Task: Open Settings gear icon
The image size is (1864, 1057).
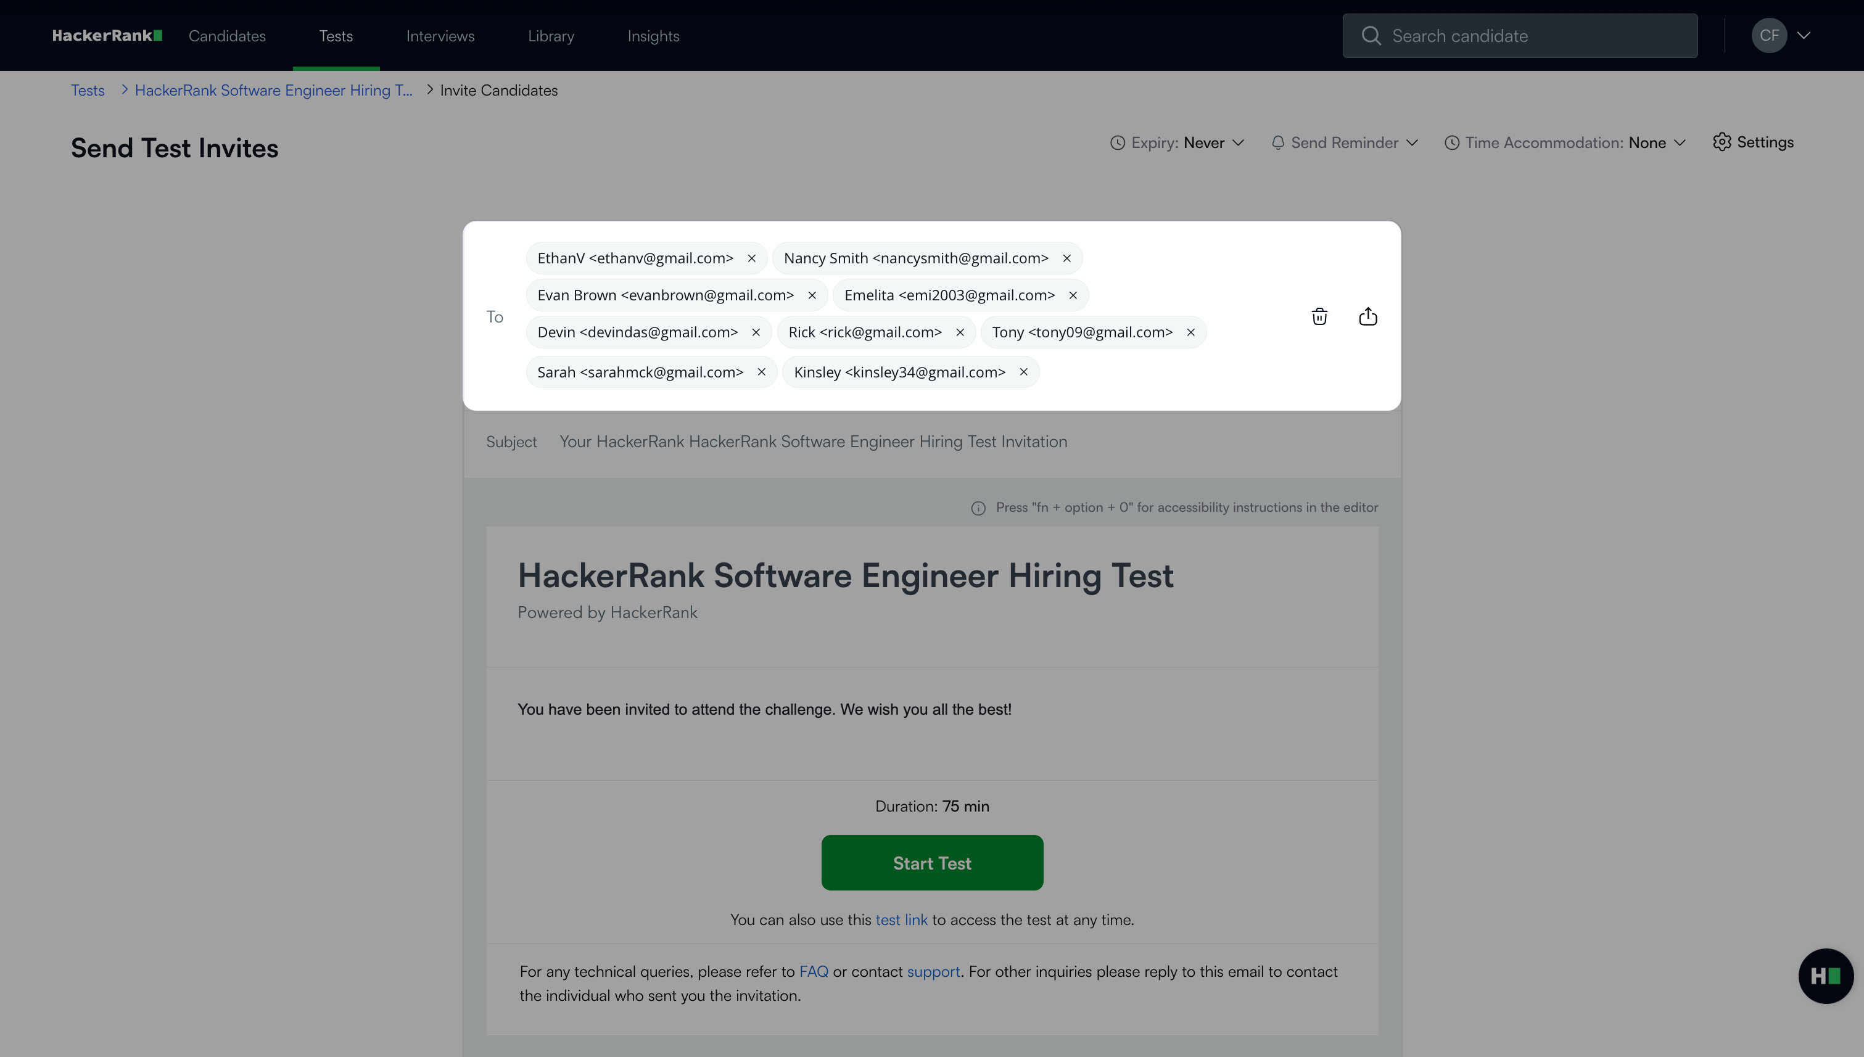Action: point(1753,142)
